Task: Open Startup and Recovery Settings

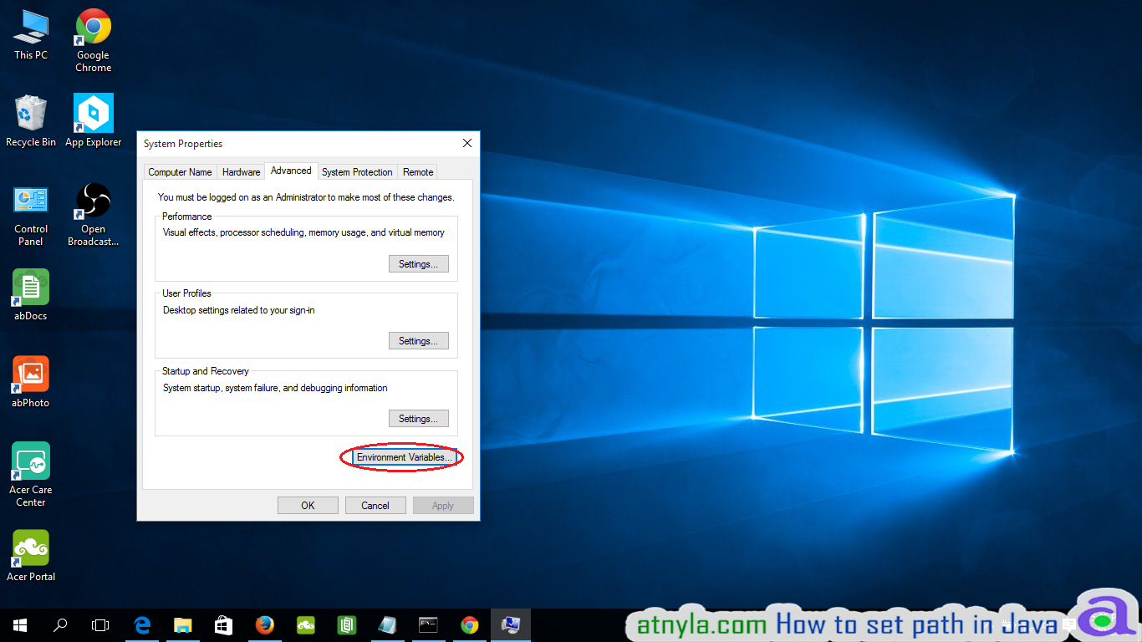Action: [418, 419]
